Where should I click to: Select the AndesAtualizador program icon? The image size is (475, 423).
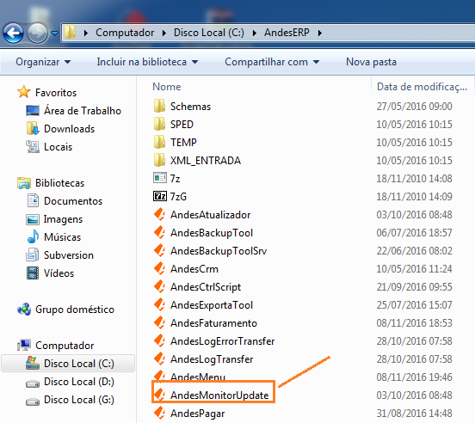[x=159, y=215]
